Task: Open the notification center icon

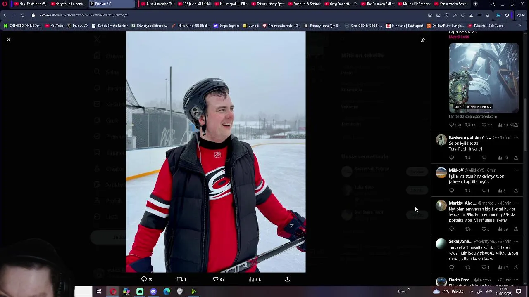Action: (518, 292)
